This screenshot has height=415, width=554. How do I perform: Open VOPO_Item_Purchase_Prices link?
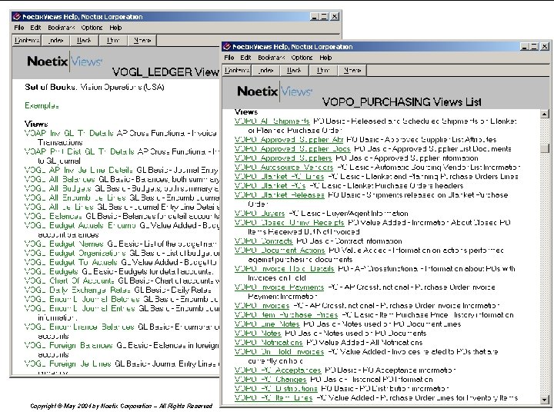pos(285,315)
